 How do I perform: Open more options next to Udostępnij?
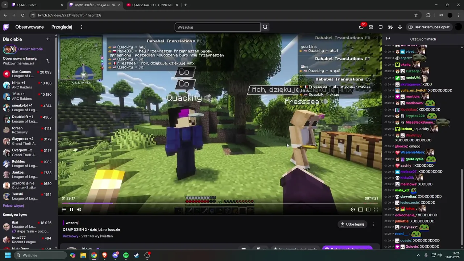[x=373, y=224]
